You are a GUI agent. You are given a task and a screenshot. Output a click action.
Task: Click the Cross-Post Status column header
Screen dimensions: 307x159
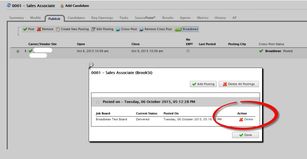tap(271, 44)
